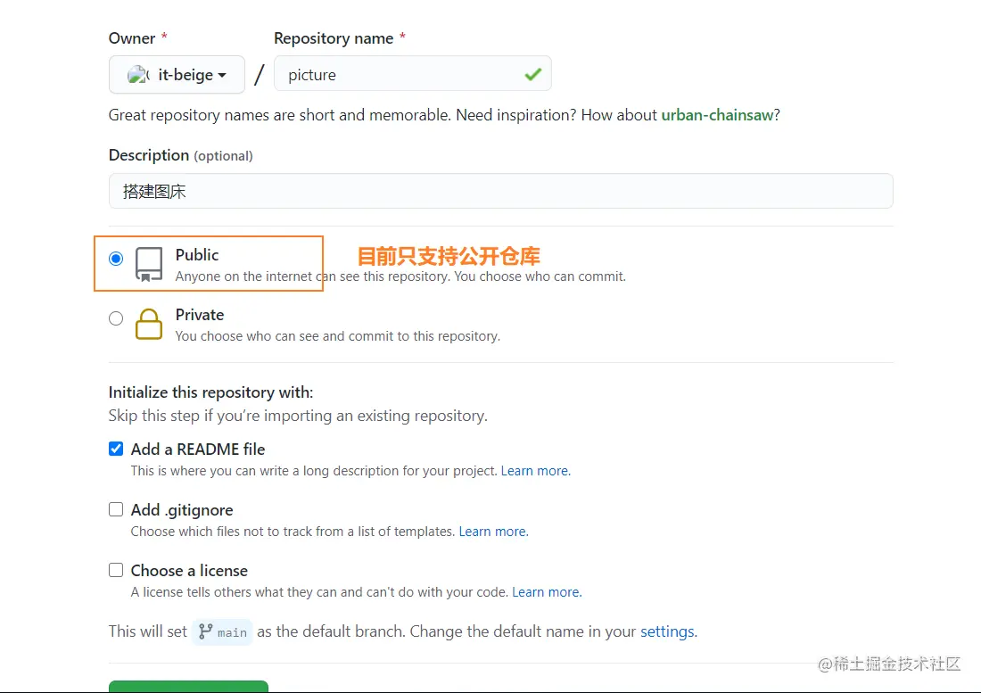Click the Public repository book icon
Viewport: 981px width, 693px height.
(149, 264)
